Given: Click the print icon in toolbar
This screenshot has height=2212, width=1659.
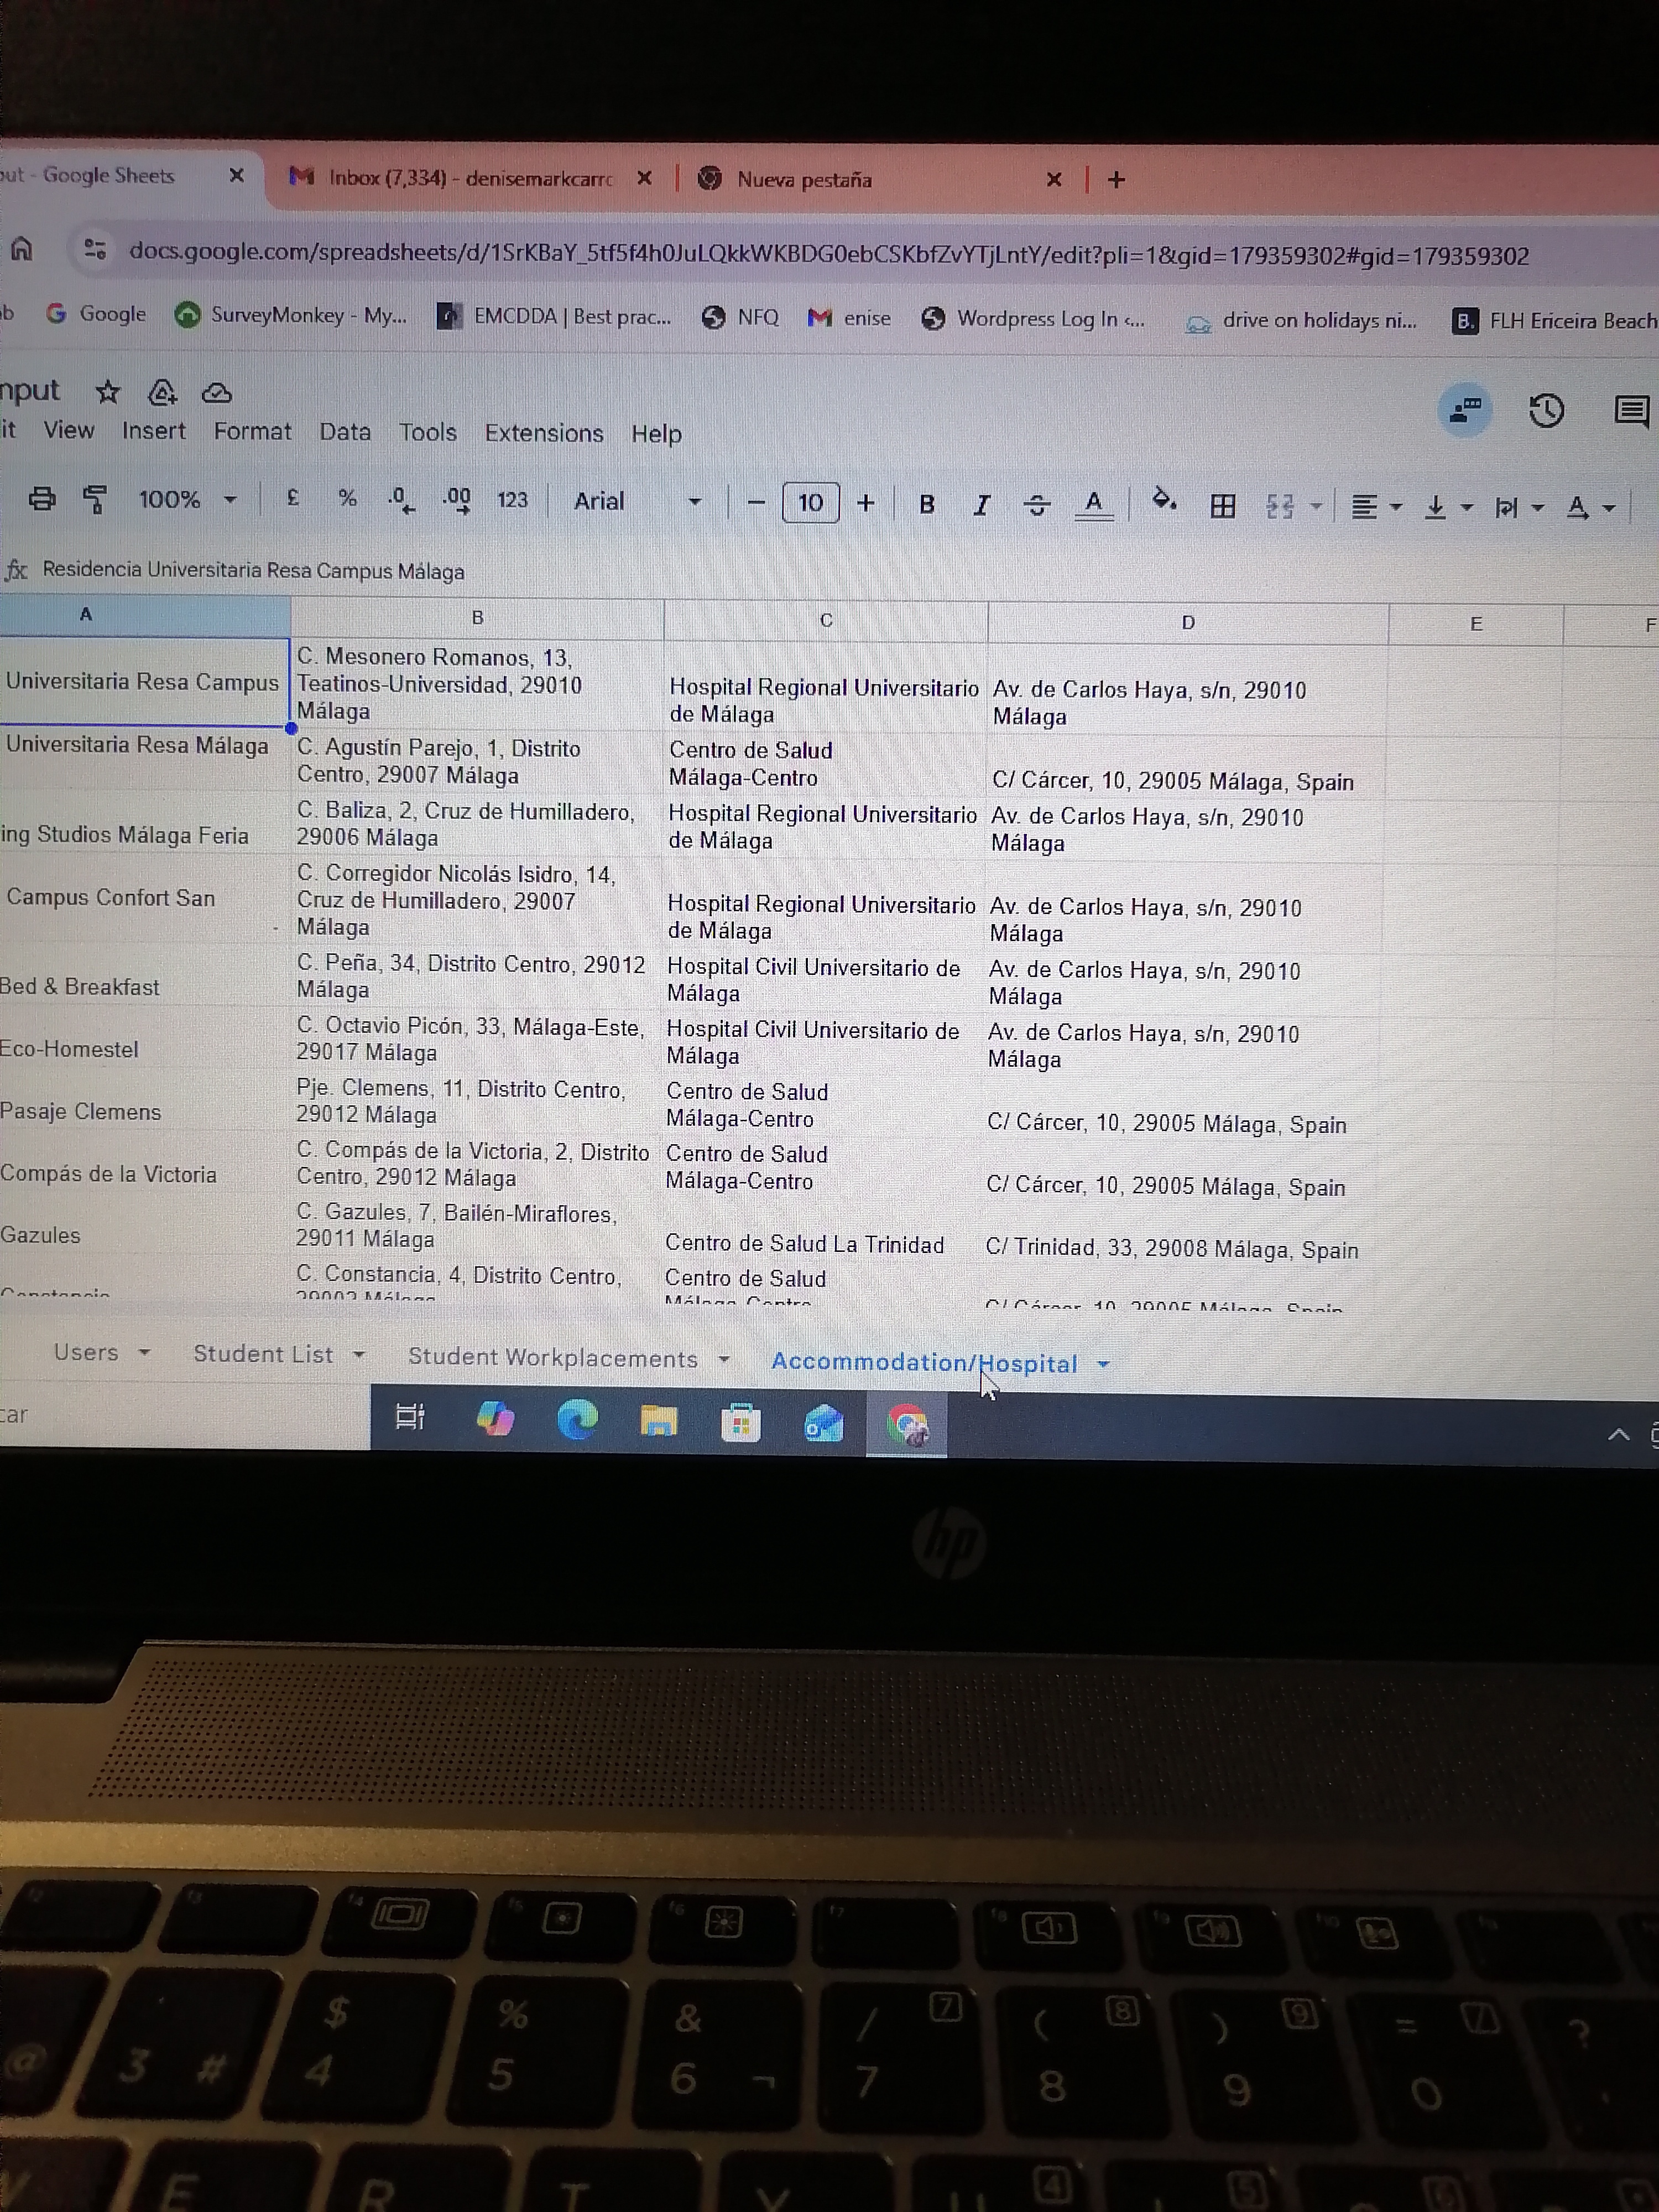Looking at the screenshot, I should (x=41, y=498).
